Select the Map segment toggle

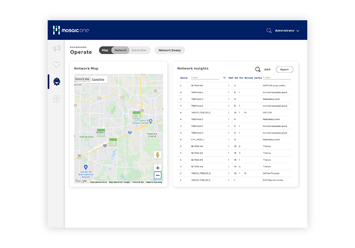point(105,50)
